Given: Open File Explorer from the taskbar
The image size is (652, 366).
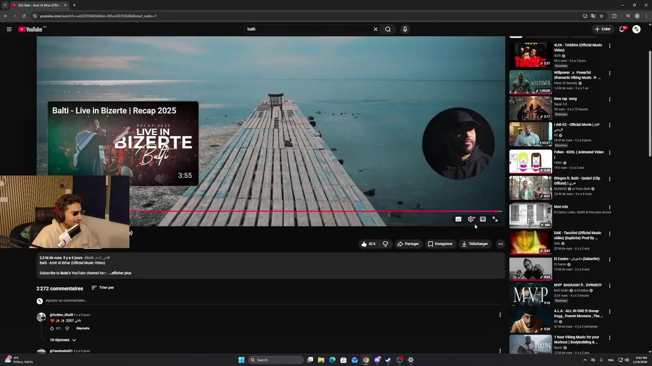Looking at the screenshot, I should 321,360.
